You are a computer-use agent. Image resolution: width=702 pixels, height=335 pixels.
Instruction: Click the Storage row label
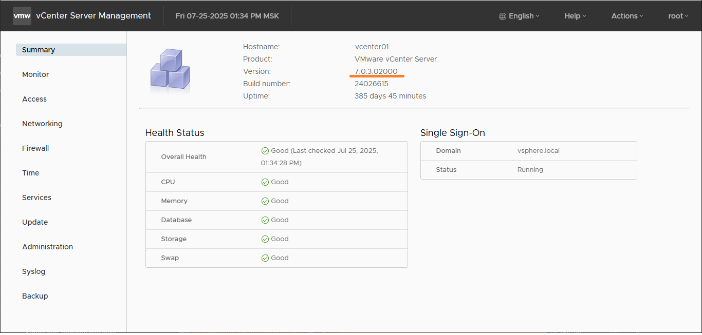pyautogui.click(x=174, y=239)
